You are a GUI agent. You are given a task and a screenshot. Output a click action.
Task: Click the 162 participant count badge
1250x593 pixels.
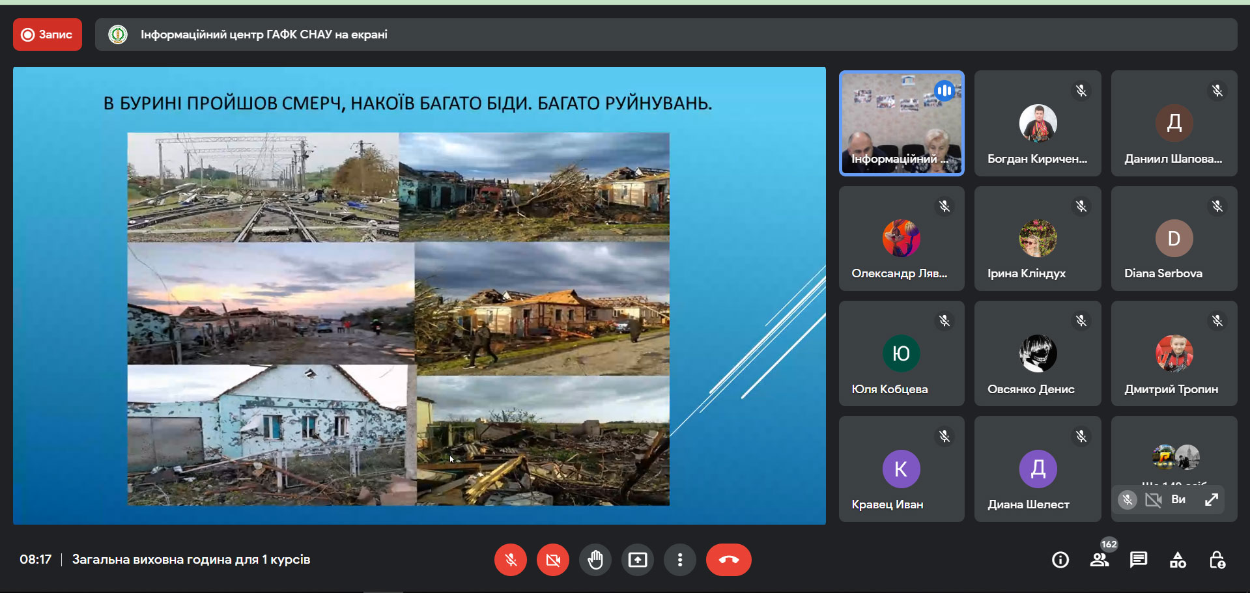[x=1109, y=544]
